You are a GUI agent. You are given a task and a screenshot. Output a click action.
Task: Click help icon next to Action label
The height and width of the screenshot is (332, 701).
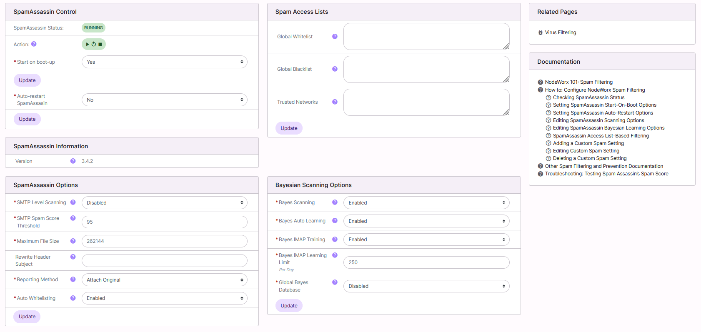[x=34, y=44]
